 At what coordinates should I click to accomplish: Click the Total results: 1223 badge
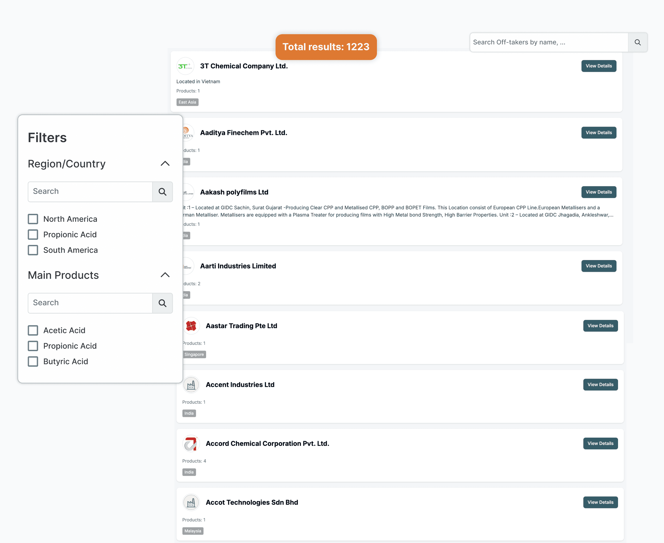[326, 47]
